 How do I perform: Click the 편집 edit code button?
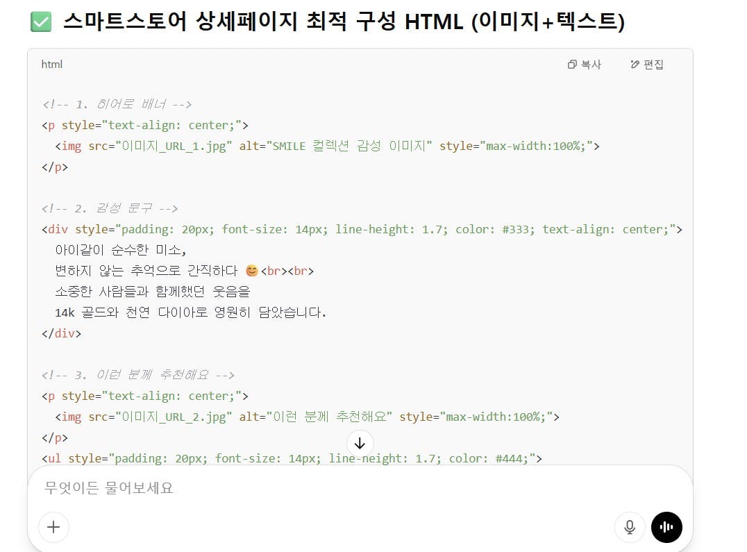click(647, 65)
